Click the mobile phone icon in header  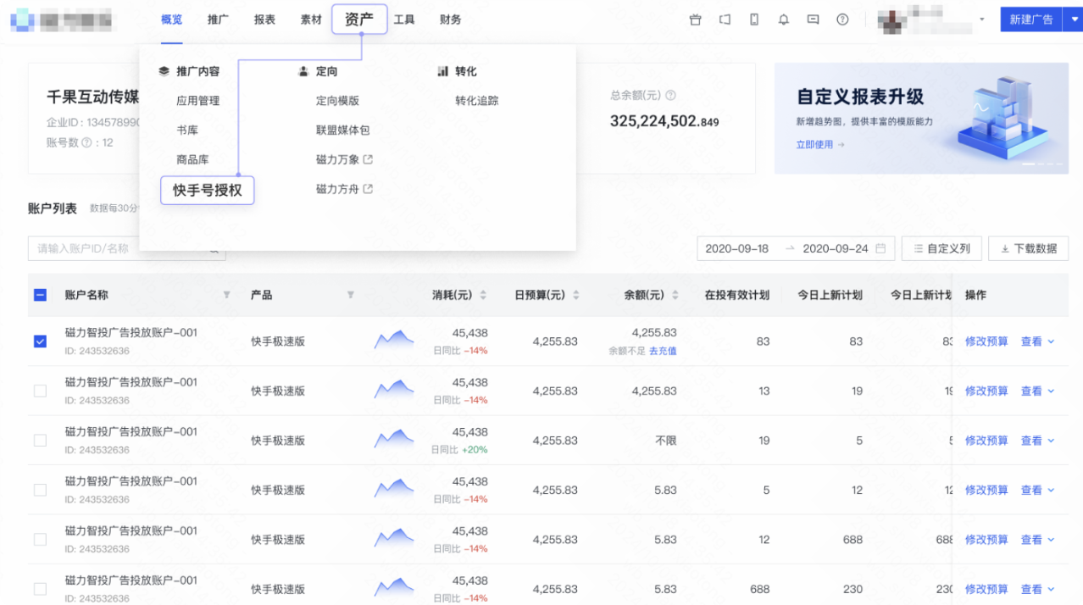point(754,19)
